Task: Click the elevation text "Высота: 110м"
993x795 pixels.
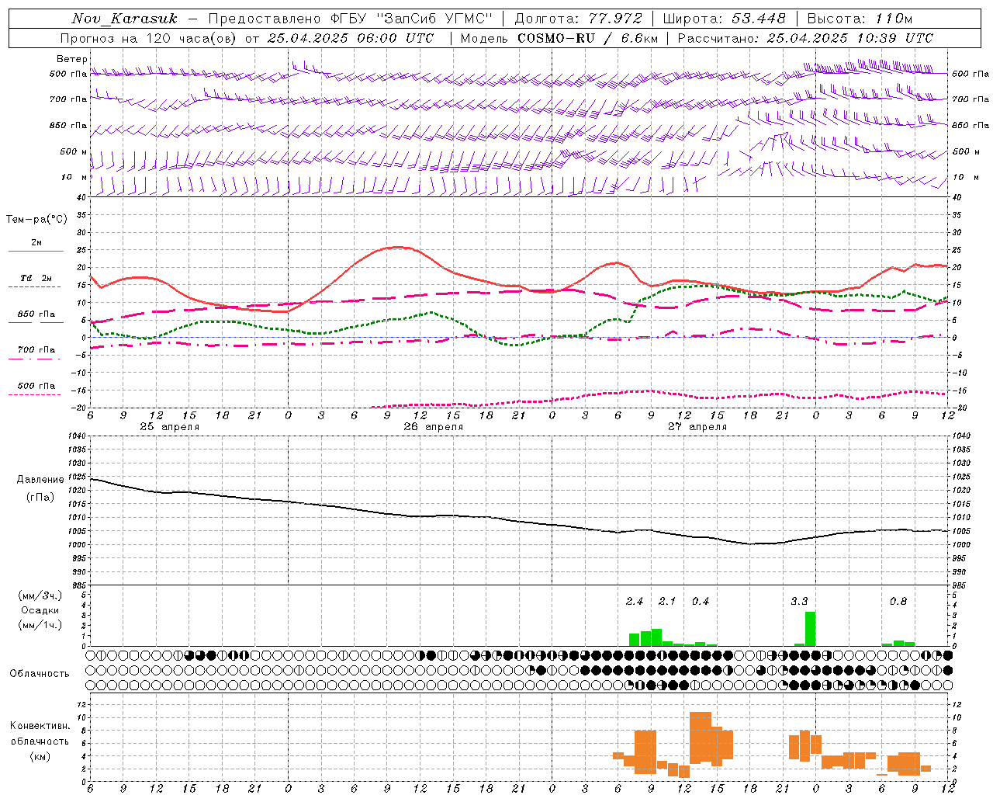Action: pos(860,19)
